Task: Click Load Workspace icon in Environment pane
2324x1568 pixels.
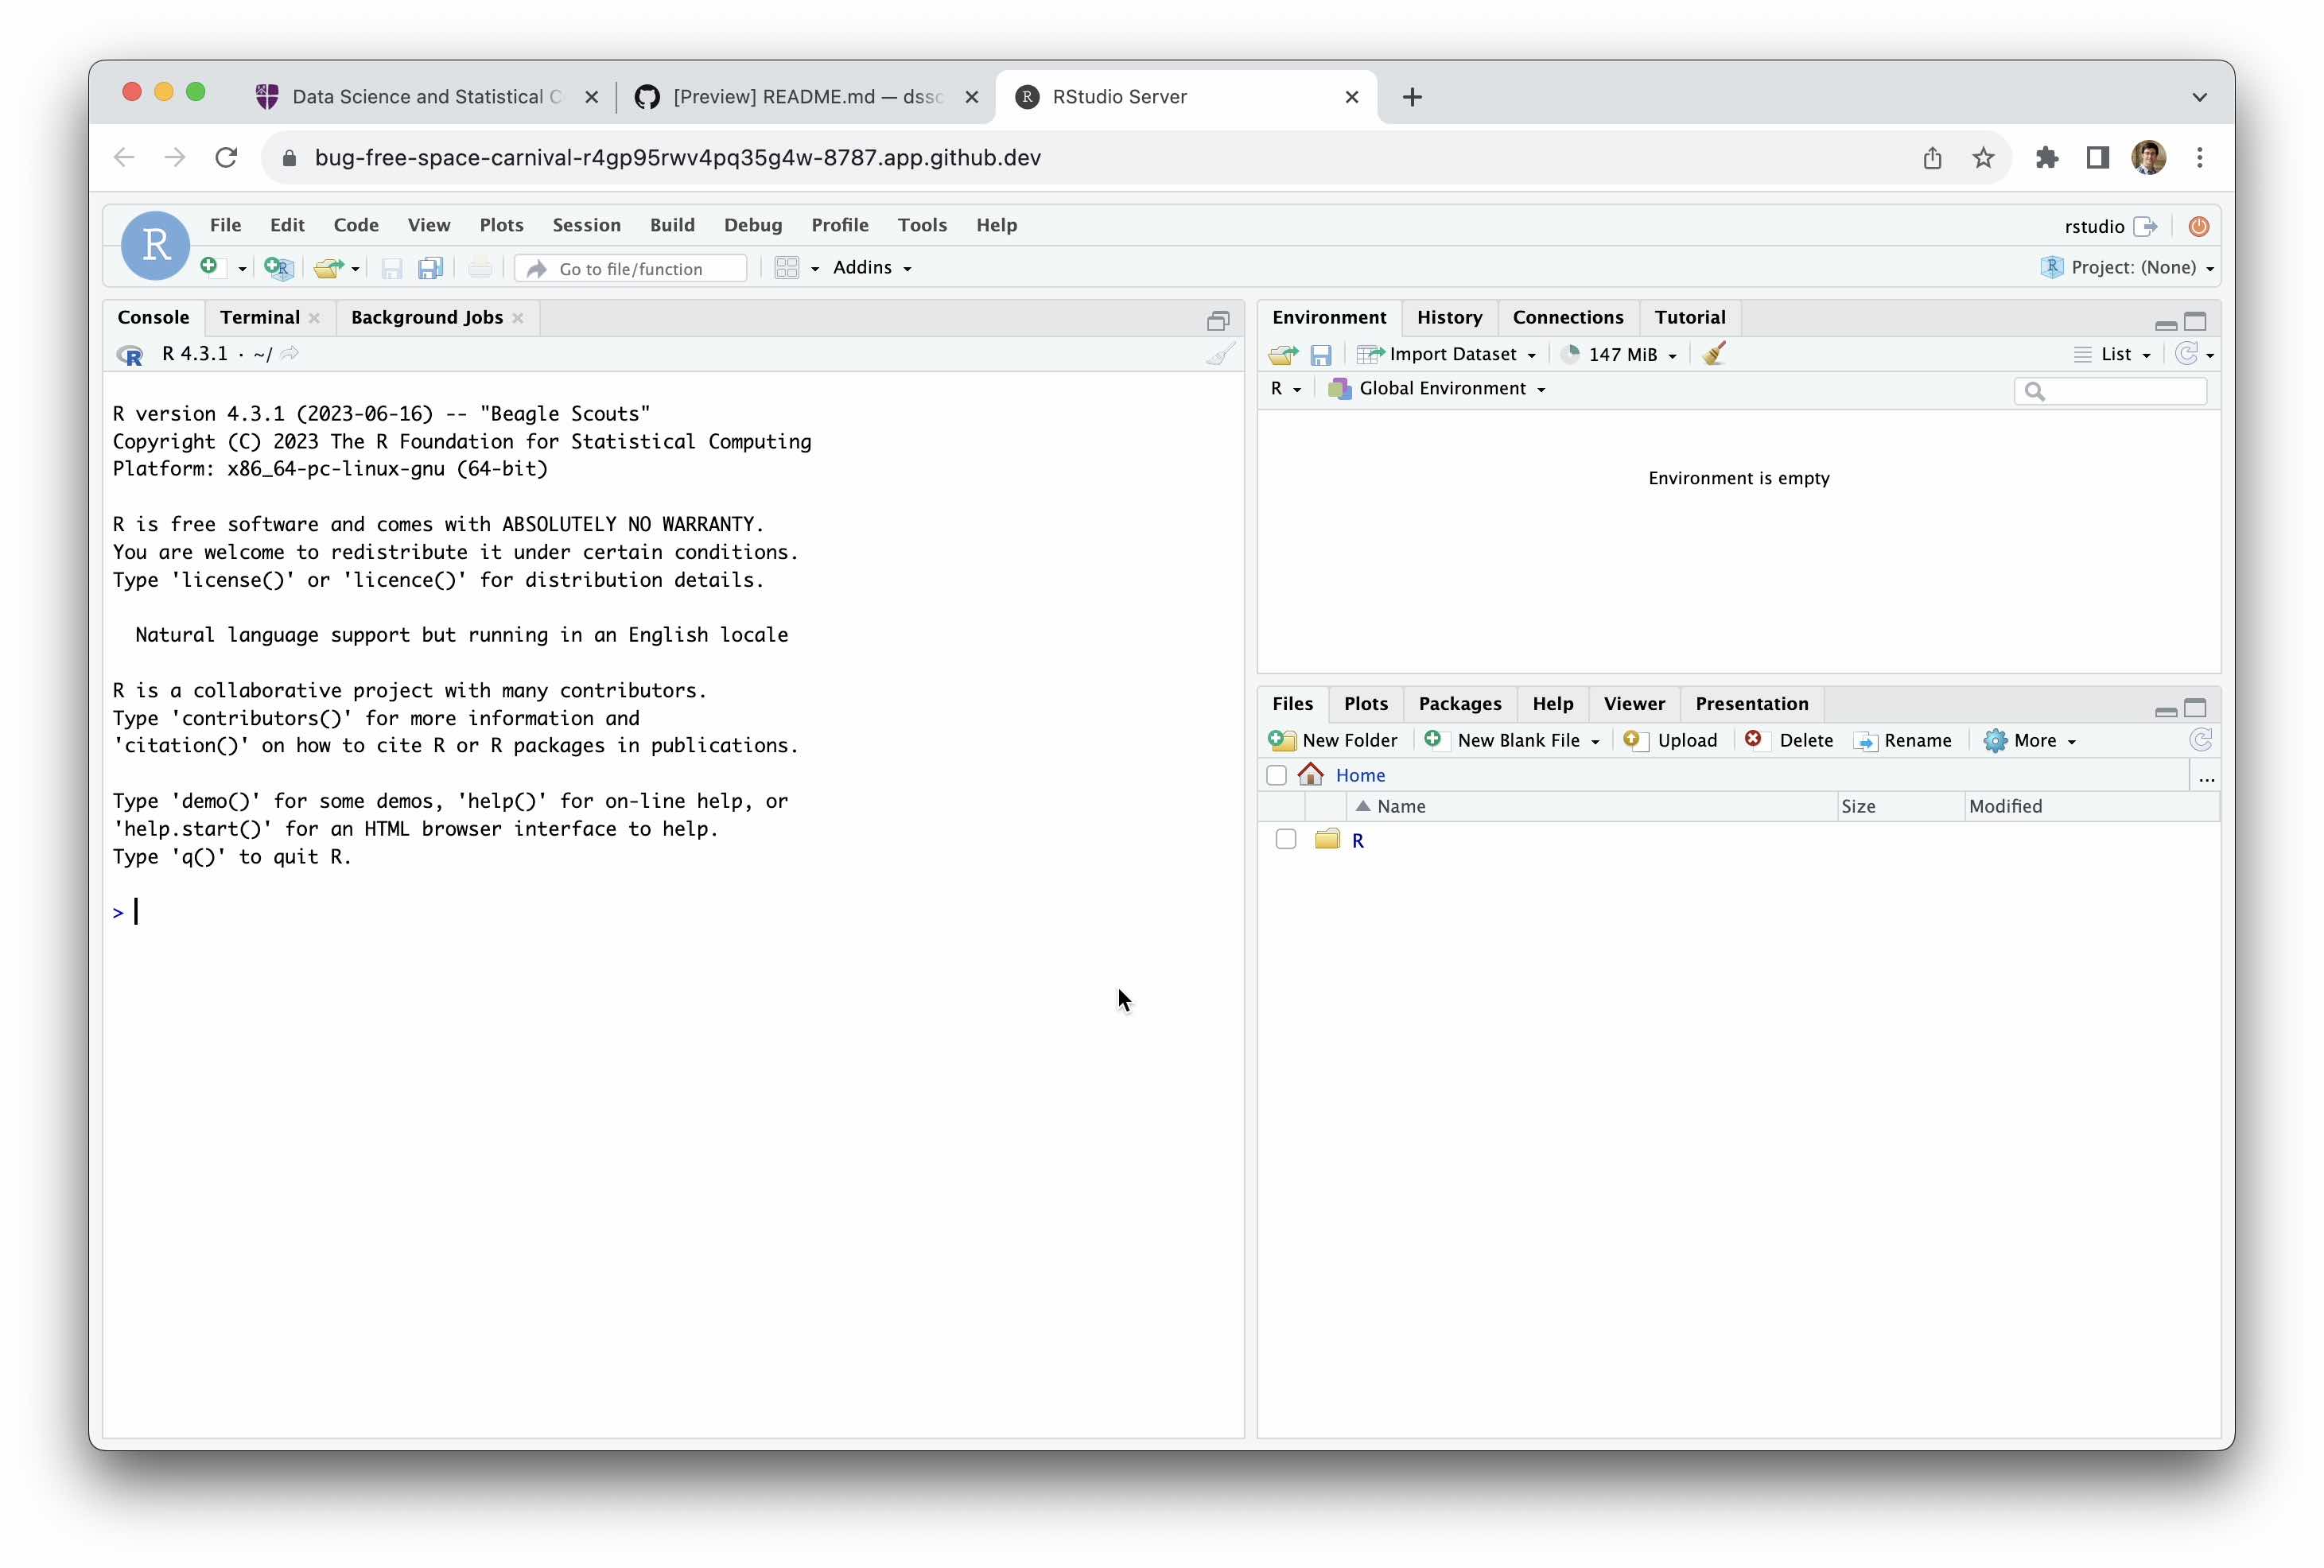Action: point(1282,354)
